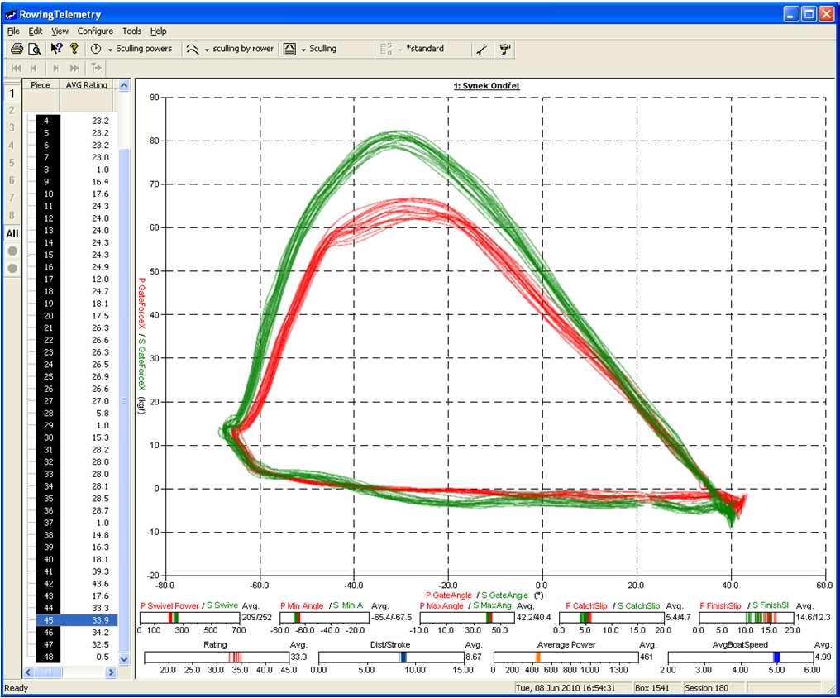Step back one stroke
Viewport: 840px width, 698px height.
pyautogui.click(x=34, y=68)
